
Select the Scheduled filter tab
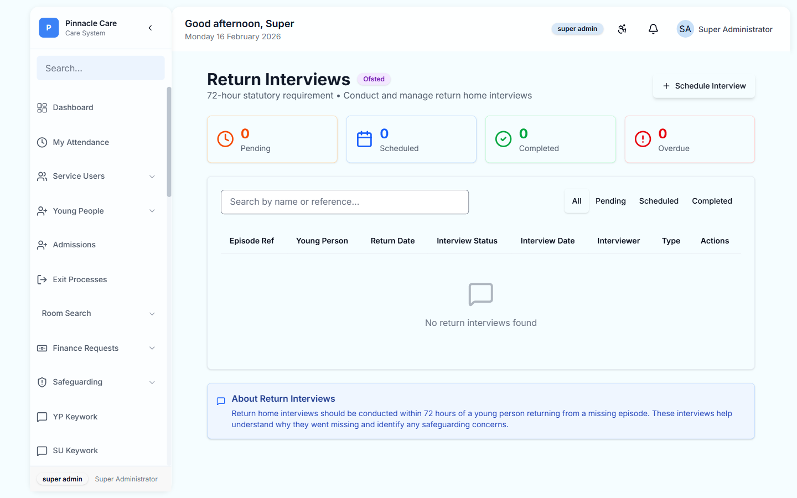click(x=659, y=201)
